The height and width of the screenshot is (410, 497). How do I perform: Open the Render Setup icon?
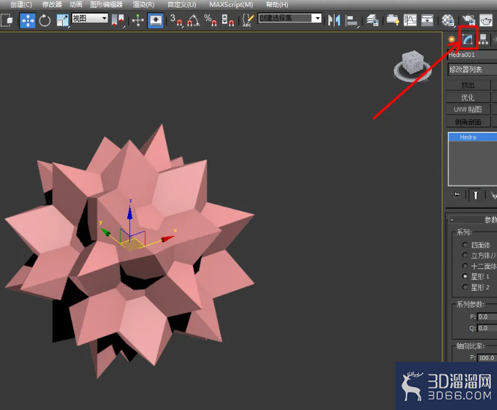(469, 20)
